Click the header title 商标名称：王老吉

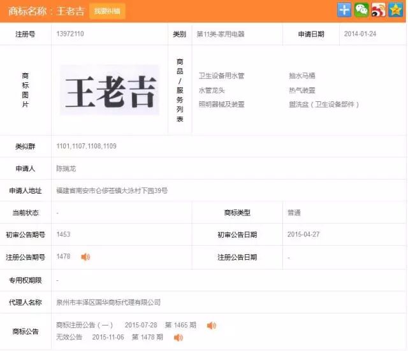point(47,11)
